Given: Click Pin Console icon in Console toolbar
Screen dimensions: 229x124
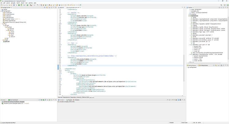Looking at the screenshot, I should [x=167, y=100].
